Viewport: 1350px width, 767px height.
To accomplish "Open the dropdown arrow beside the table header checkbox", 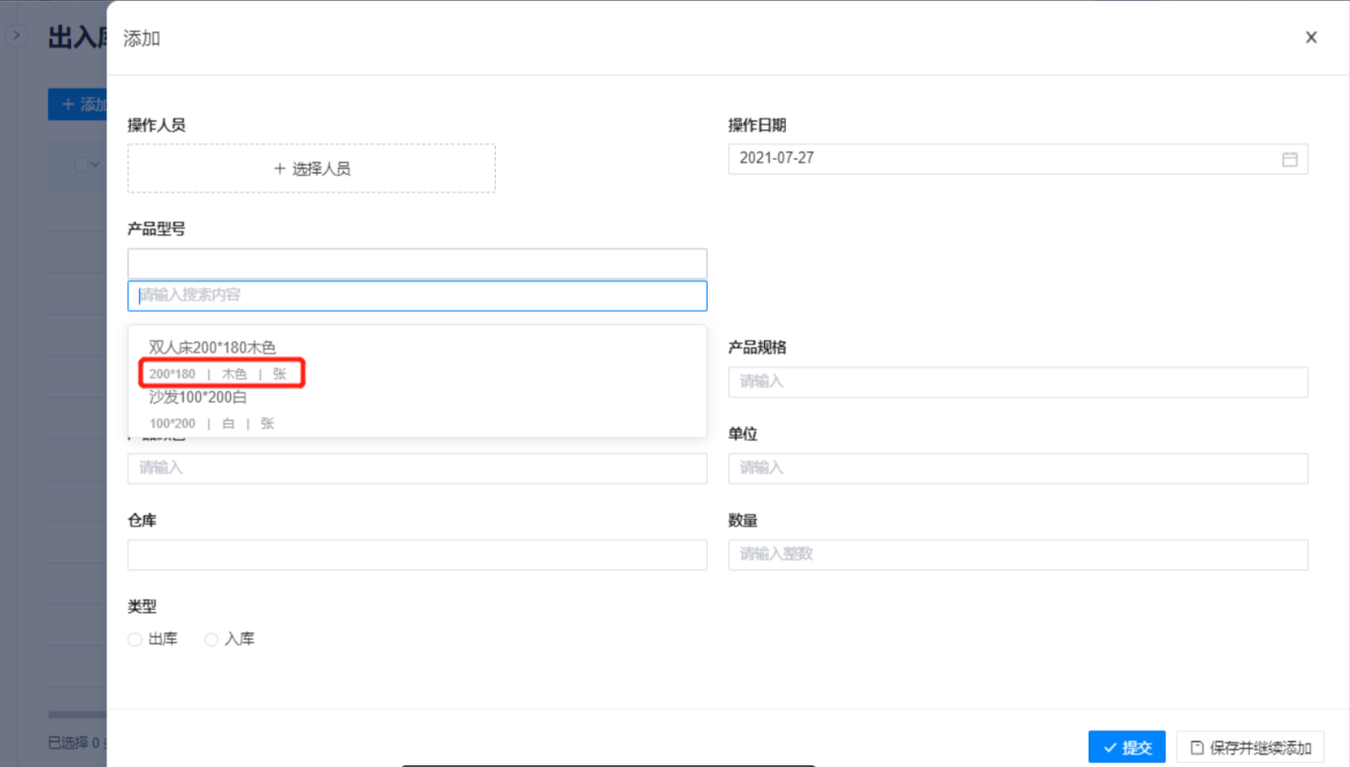I will tap(96, 165).
